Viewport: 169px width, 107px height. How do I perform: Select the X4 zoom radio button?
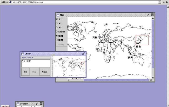[57, 27]
